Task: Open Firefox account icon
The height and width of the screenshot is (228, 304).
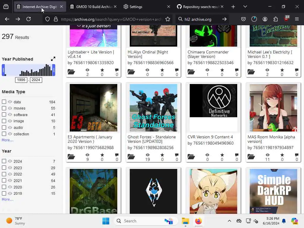Action: [265, 19]
